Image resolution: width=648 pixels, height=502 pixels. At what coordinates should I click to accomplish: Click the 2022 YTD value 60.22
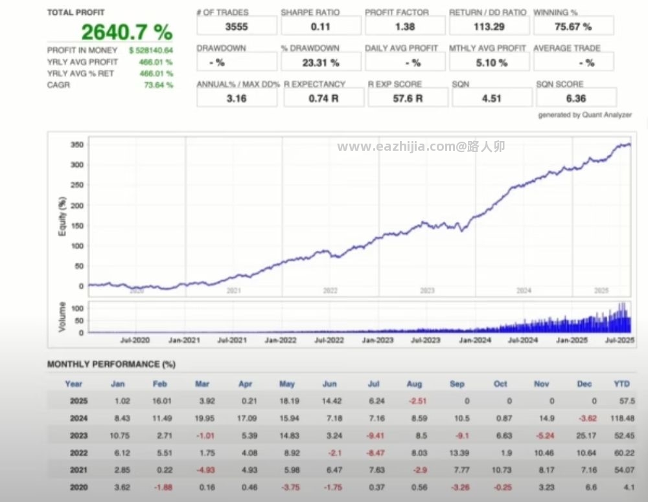pos(624,453)
